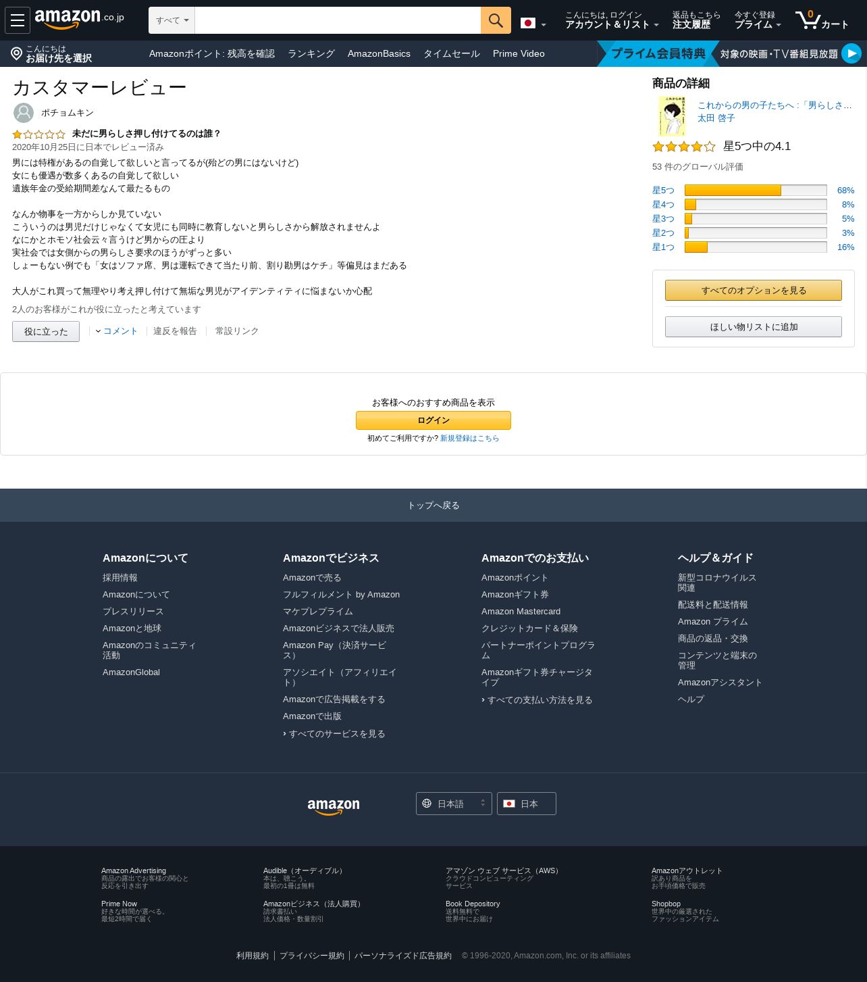Open book title これからの男の子たちへ link
The height and width of the screenshot is (982, 867).
point(774,105)
